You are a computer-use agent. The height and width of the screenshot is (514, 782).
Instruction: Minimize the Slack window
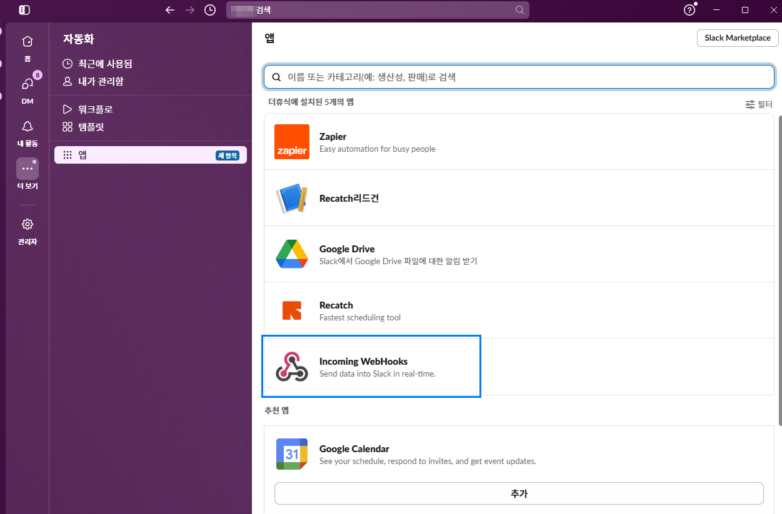717,10
